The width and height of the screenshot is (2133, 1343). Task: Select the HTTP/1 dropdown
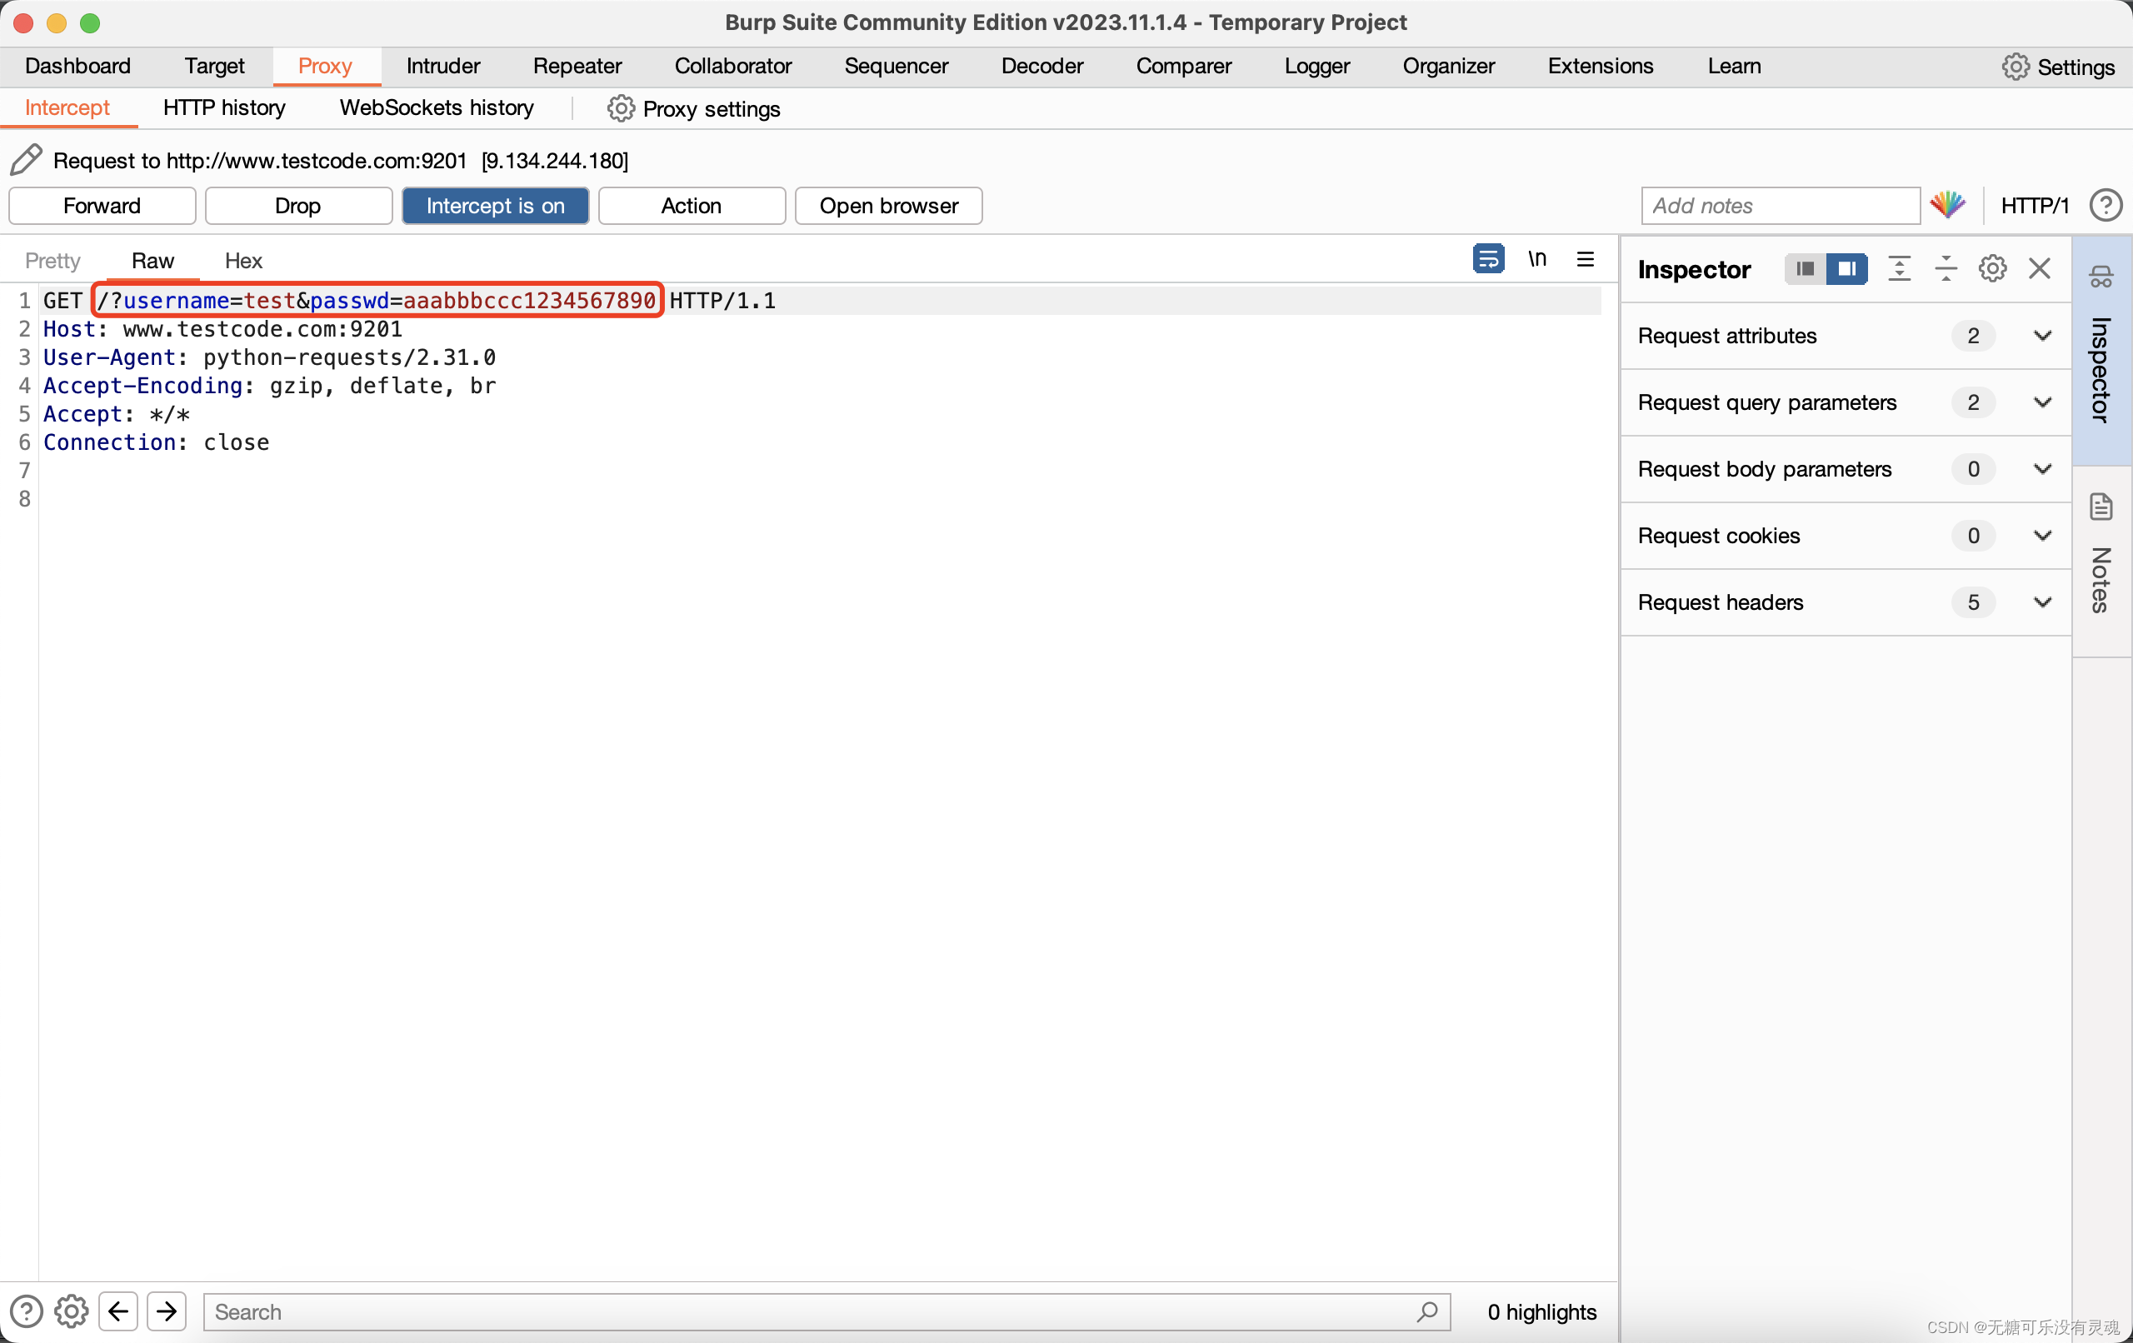(2036, 204)
